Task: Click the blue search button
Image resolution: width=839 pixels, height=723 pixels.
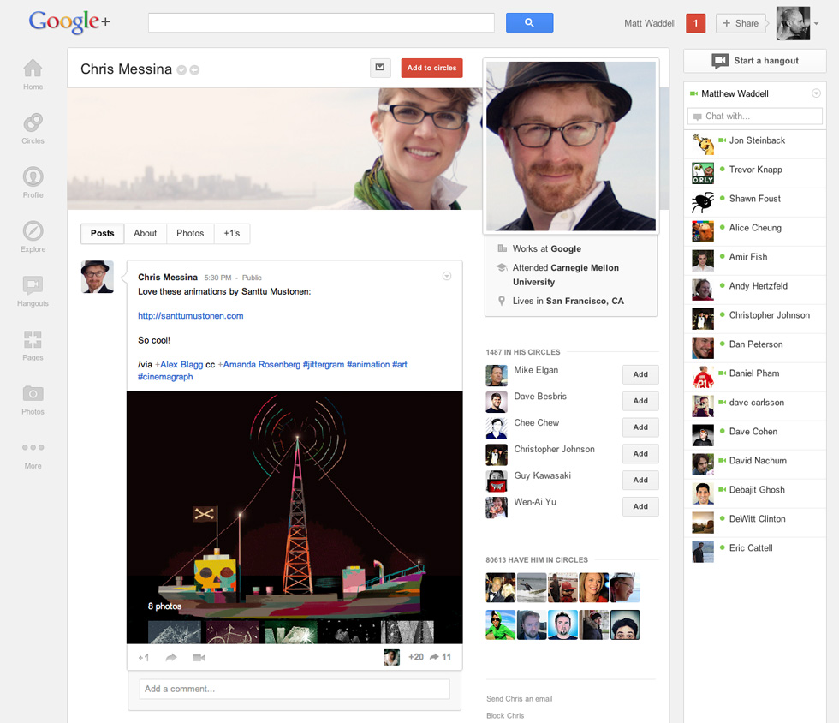Action: pyautogui.click(x=529, y=23)
